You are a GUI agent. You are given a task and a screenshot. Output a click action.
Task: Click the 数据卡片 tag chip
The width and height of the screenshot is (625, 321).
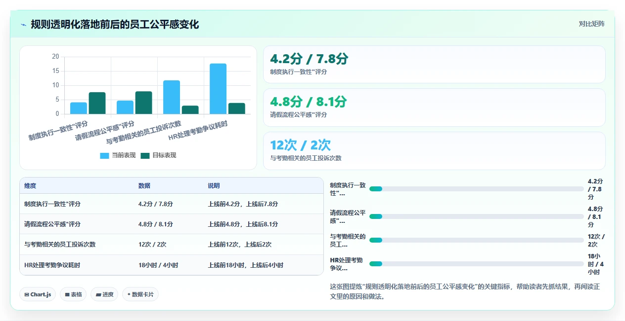140,294
